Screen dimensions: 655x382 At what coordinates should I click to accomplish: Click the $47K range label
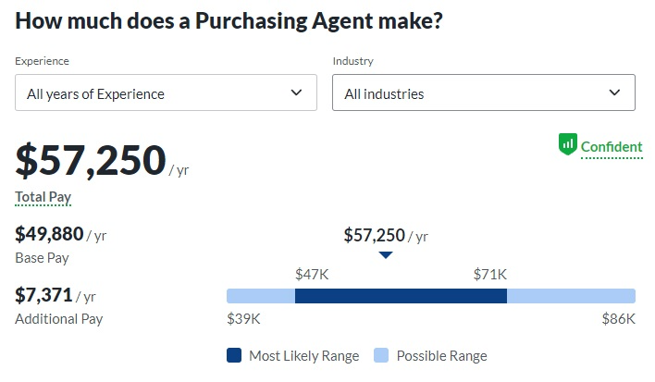[312, 275]
